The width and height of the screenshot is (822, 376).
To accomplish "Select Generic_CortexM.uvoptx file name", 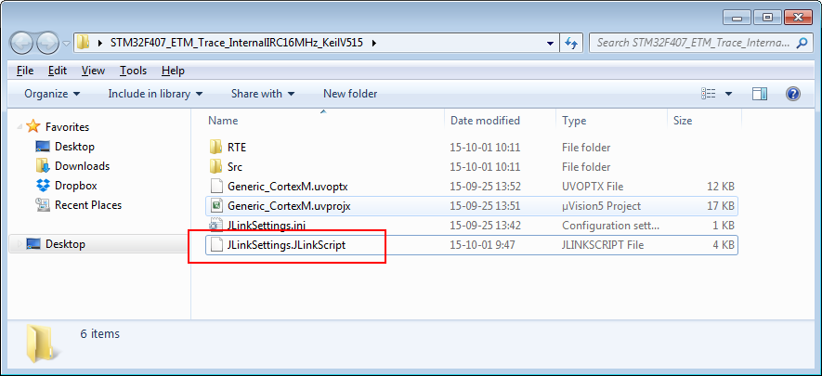I will pos(288,187).
